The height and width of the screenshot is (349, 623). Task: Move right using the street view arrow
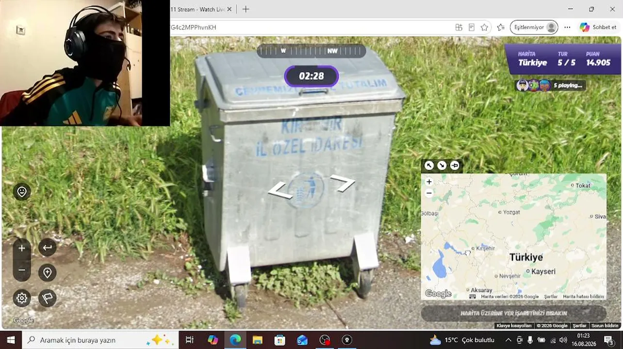point(343,183)
